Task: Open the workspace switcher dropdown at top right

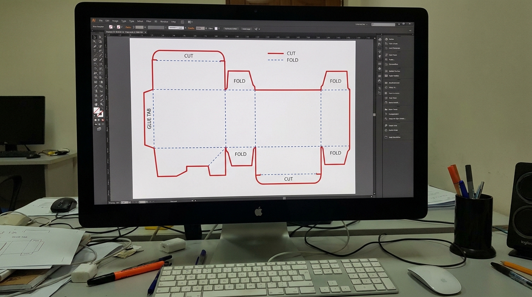Action: coord(361,24)
